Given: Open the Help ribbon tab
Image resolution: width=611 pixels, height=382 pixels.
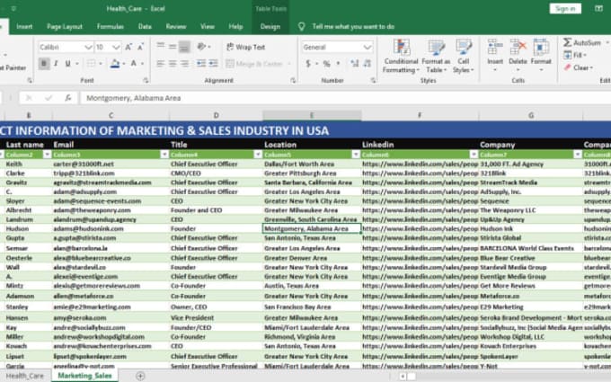Looking at the screenshot, I should point(235,26).
